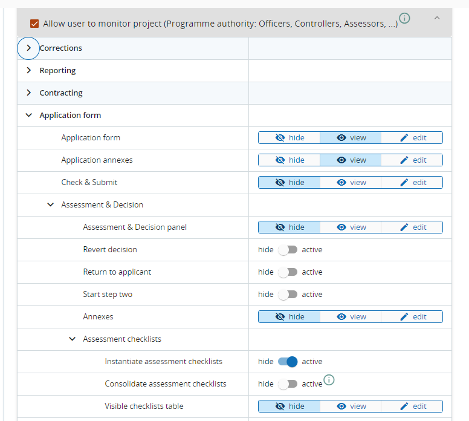
Task: Select the Assessment checklists group label
Action: [x=122, y=339]
